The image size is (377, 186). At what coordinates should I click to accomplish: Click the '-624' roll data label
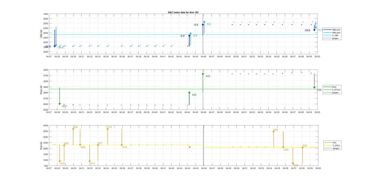(62, 163)
